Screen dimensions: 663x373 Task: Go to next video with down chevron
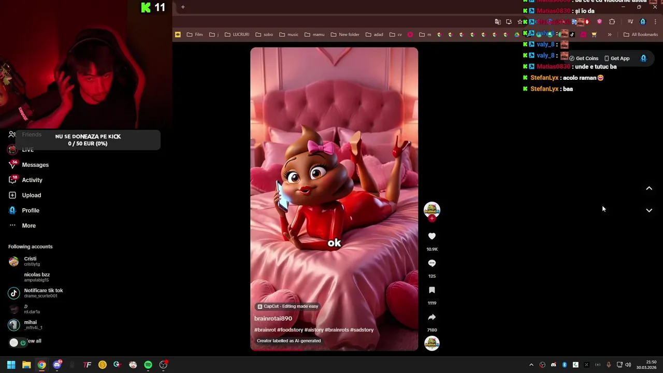tap(648, 210)
